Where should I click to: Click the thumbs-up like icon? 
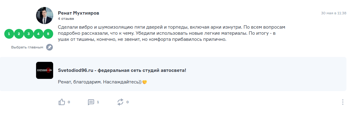click(x=62, y=102)
